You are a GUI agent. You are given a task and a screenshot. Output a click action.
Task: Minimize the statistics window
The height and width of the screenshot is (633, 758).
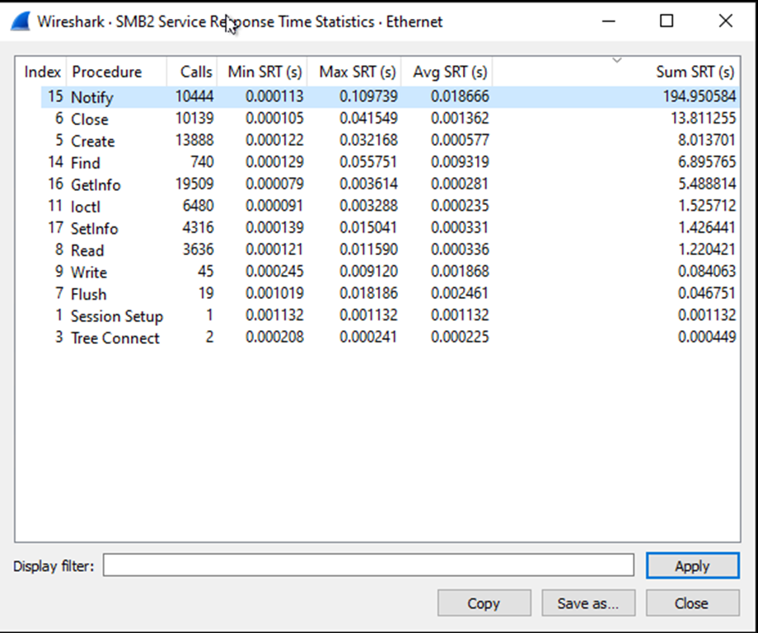pyautogui.click(x=609, y=21)
